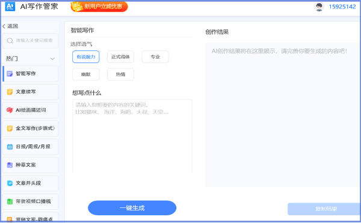Click the AI写作管家 logo icon
Screen dimensions: 361x223
pos(10,6)
